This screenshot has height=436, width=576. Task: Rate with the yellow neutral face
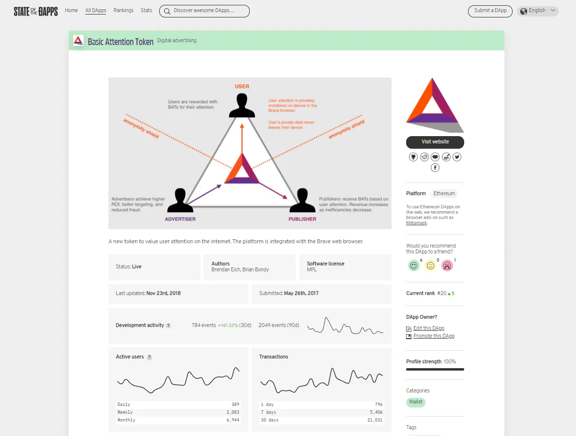tap(430, 265)
